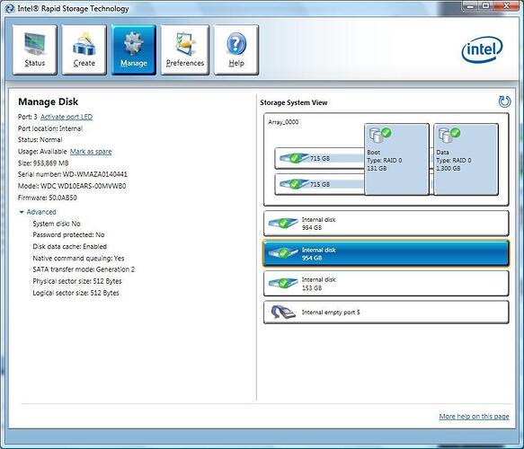
Task: Click Serial number WD-WMAZA0140441 text
Action: tap(73, 174)
